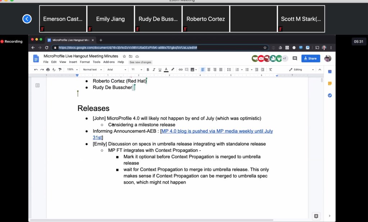Expand the numbered list style arrow
Screen dimensions: 368x222
242,70
